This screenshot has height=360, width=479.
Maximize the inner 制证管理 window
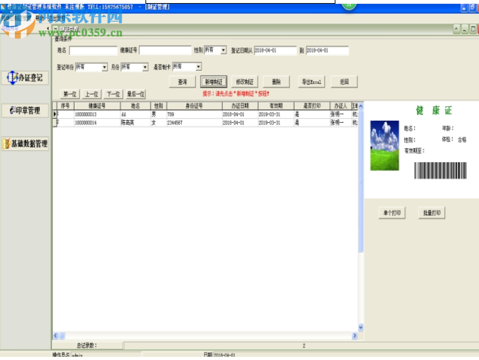point(473,29)
